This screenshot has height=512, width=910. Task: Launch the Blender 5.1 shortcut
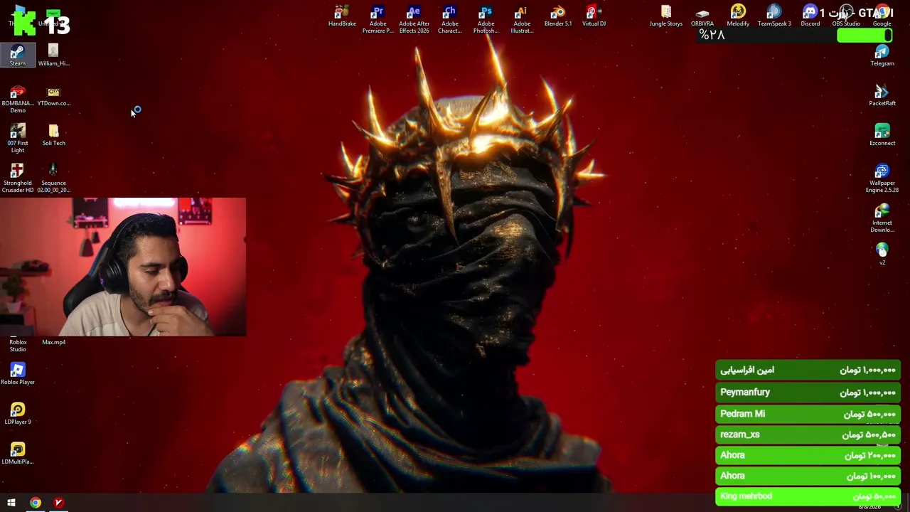[x=557, y=16]
